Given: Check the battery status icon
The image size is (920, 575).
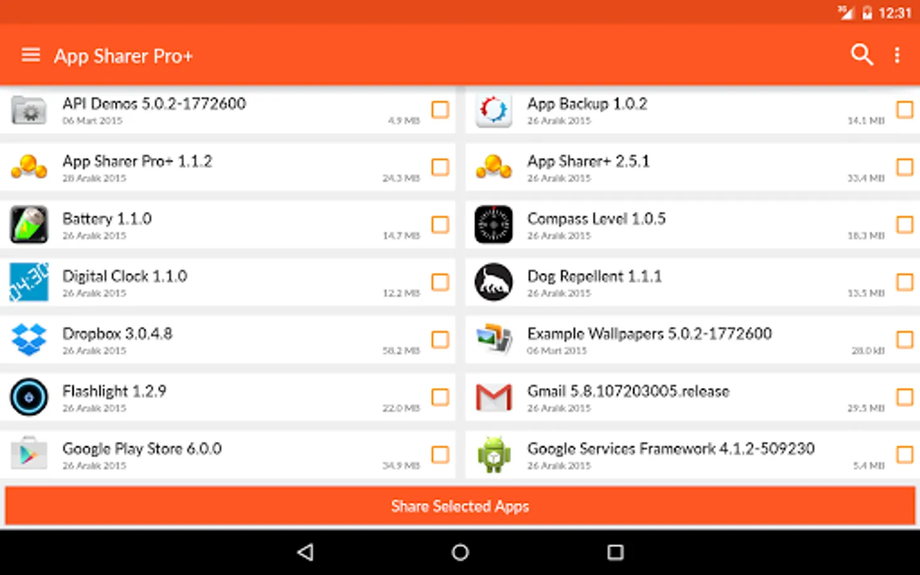Looking at the screenshot, I should pos(867,13).
